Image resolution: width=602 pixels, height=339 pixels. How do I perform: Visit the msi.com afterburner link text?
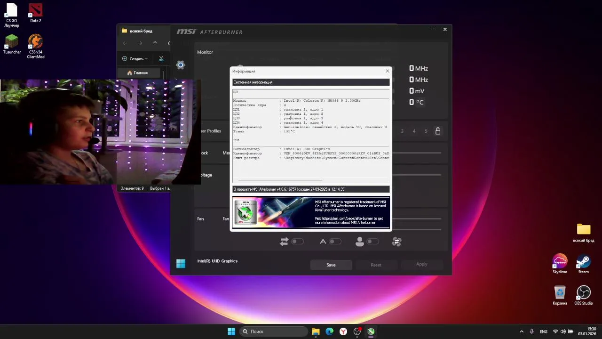[349, 220]
